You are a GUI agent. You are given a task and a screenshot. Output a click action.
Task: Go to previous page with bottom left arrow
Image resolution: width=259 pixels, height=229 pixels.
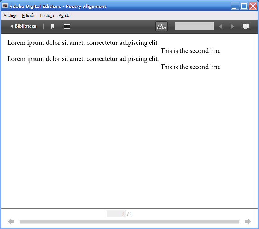point(11,222)
